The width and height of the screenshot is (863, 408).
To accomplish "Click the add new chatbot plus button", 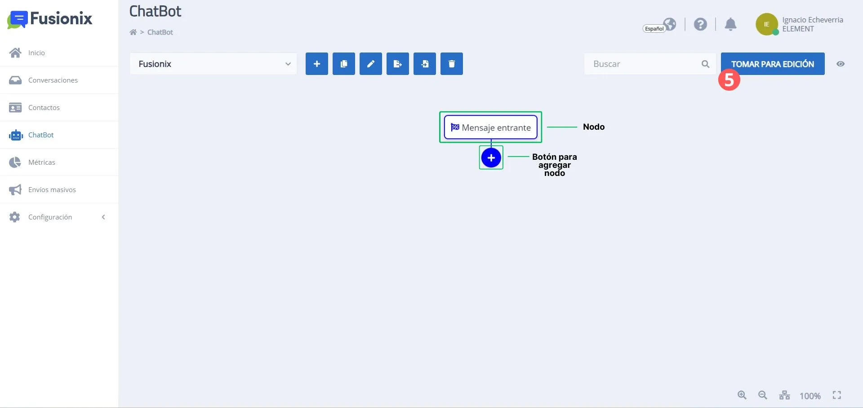I will [x=317, y=64].
